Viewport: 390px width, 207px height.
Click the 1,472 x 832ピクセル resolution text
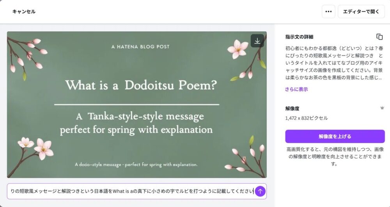pos(307,118)
